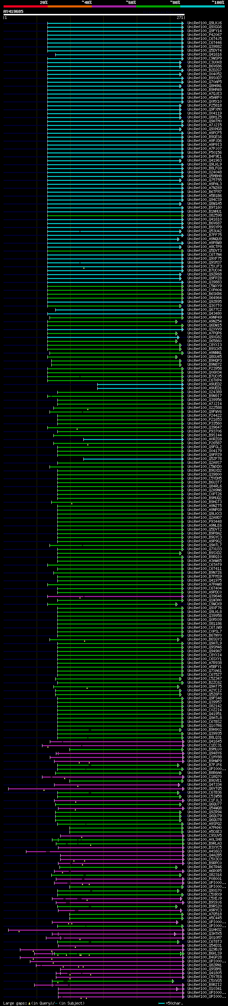
Task: Select the UniRef100_A9UED2 label
Action: [204, 384]
